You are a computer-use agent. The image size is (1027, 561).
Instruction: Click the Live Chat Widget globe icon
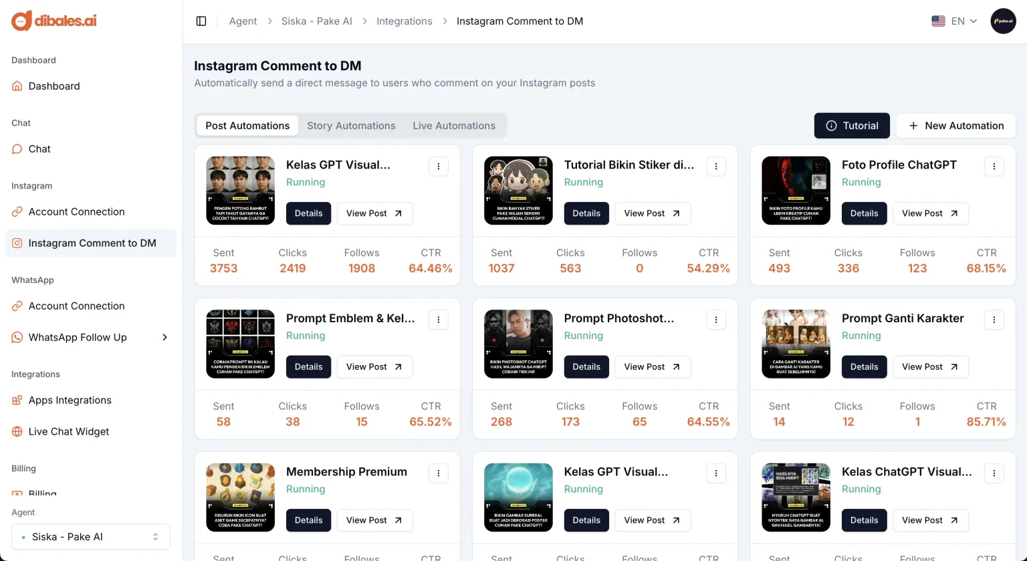click(x=17, y=432)
